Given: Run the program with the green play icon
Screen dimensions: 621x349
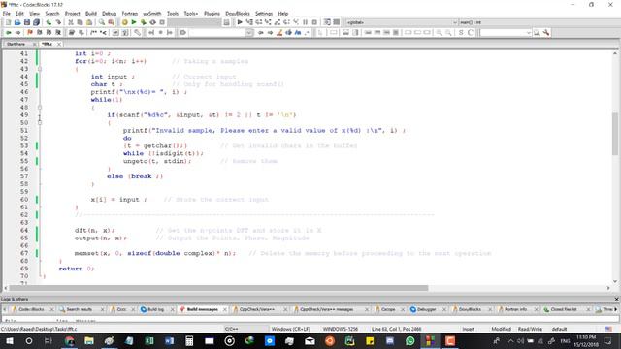Looking at the screenshot, I should tap(134, 22).
